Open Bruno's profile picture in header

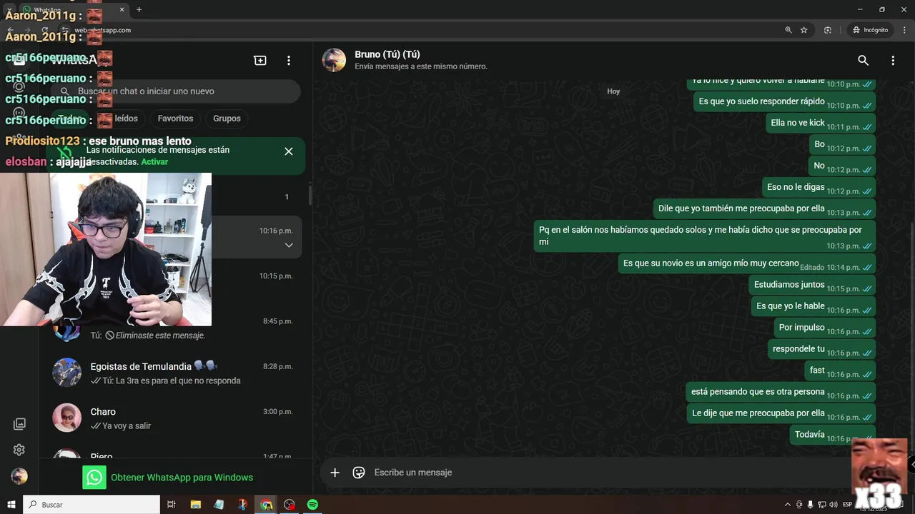334,60
